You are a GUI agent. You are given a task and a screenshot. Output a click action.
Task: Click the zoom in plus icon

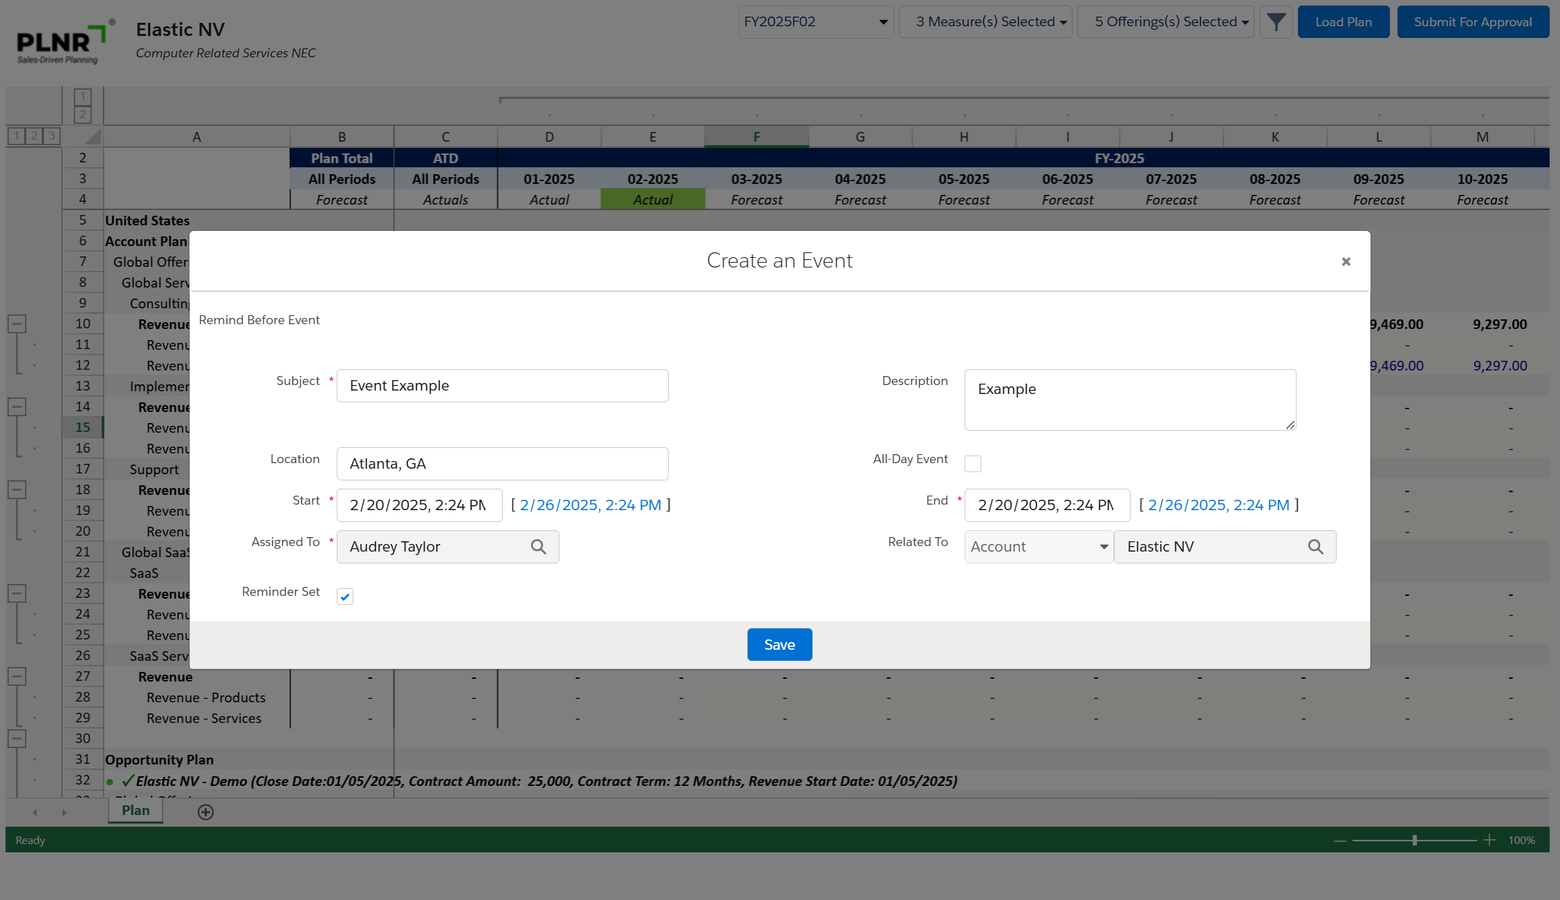point(1489,840)
